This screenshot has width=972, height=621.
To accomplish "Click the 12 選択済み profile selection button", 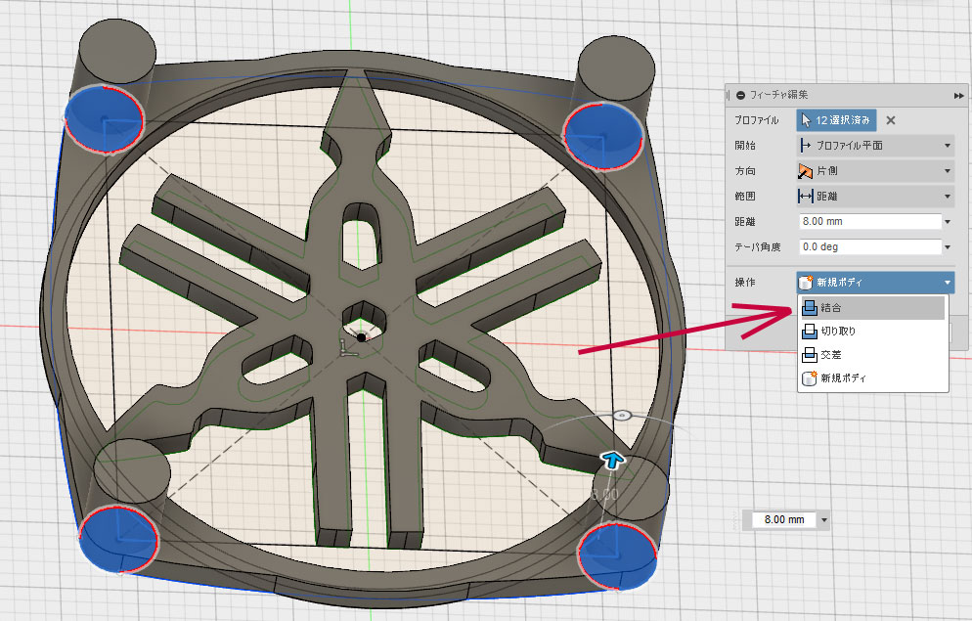I will click(836, 120).
